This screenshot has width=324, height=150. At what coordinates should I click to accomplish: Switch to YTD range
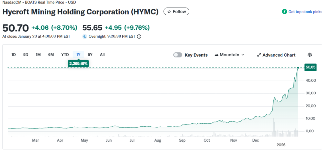click(x=65, y=54)
